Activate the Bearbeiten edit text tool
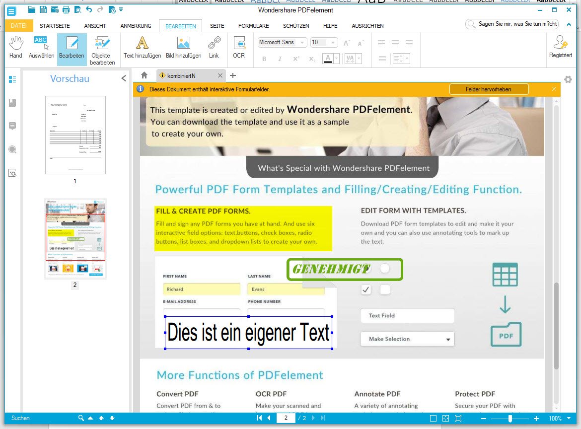 tap(72, 49)
